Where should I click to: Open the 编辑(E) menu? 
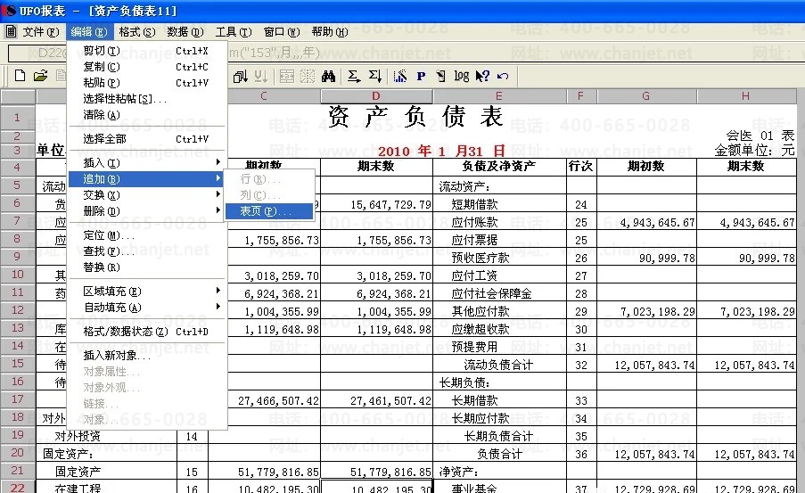[x=89, y=32]
